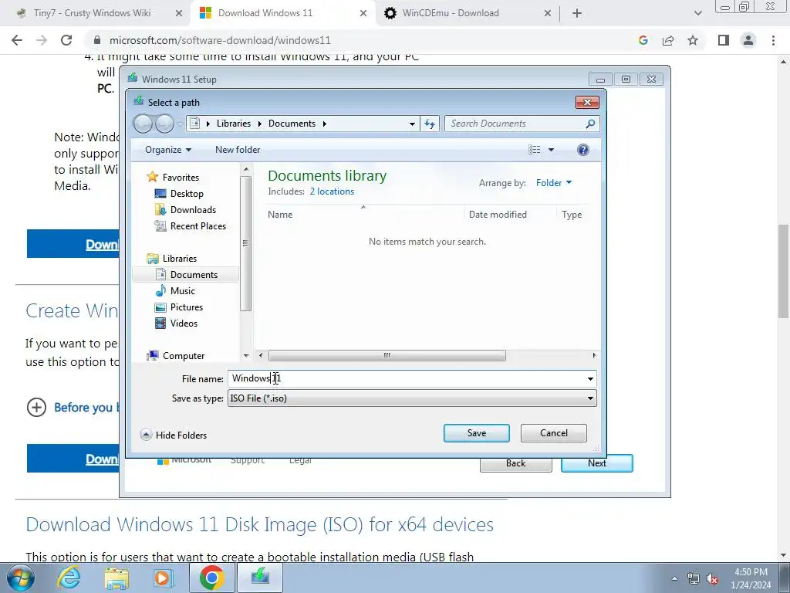
Task: Click Next in Windows 11 Setup
Action: (597, 463)
